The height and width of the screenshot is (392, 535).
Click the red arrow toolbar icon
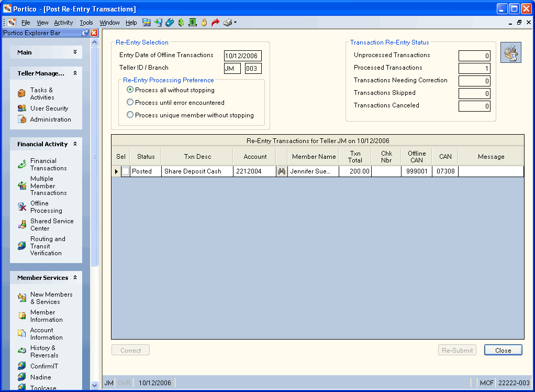(215, 23)
